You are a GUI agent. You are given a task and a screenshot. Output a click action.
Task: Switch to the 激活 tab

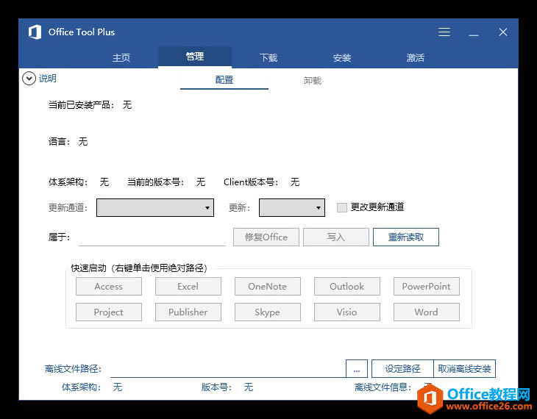point(415,57)
